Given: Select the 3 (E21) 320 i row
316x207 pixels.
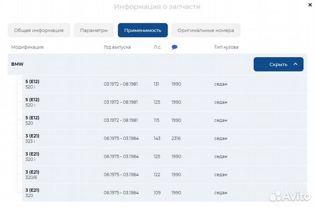Looking at the screenshot, I should point(165,156).
